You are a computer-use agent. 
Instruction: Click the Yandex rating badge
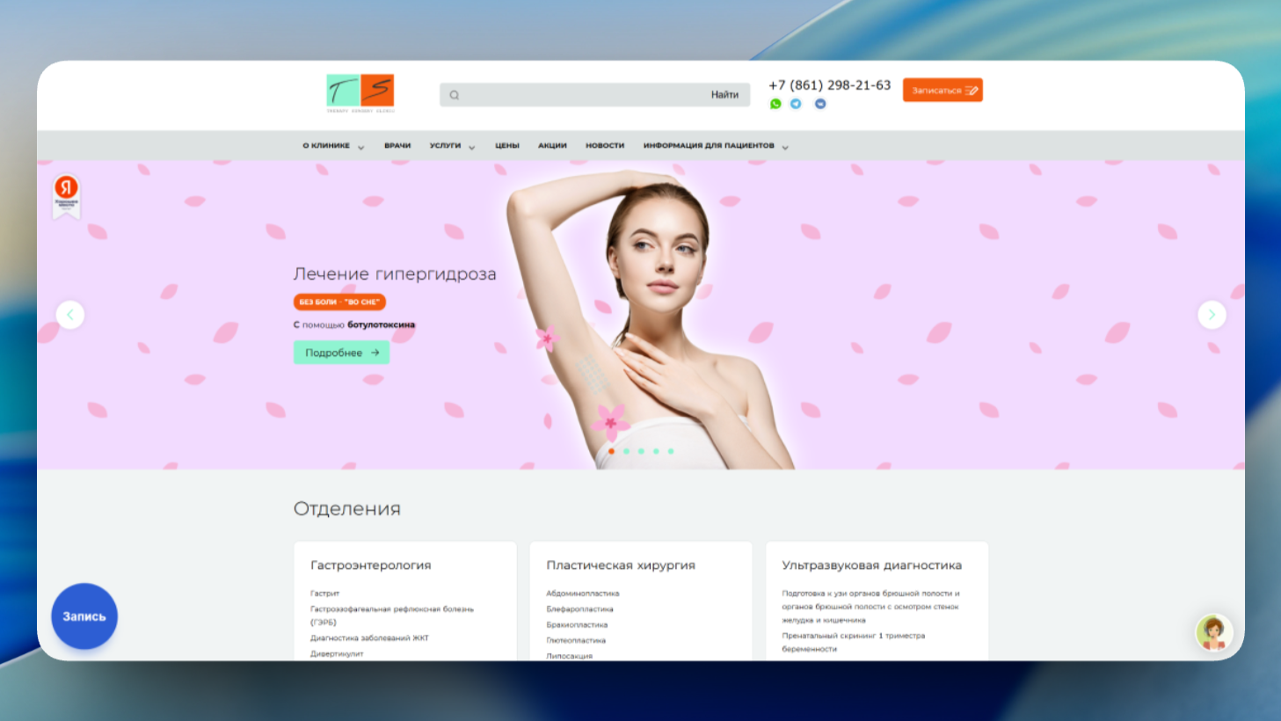67,195
